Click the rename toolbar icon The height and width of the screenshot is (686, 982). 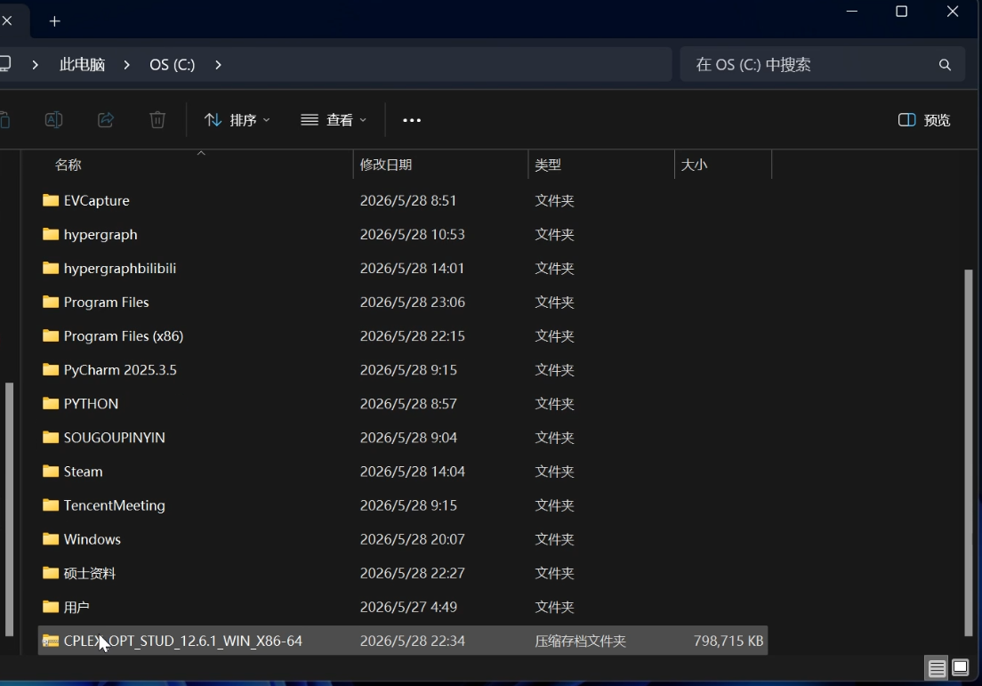point(54,119)
